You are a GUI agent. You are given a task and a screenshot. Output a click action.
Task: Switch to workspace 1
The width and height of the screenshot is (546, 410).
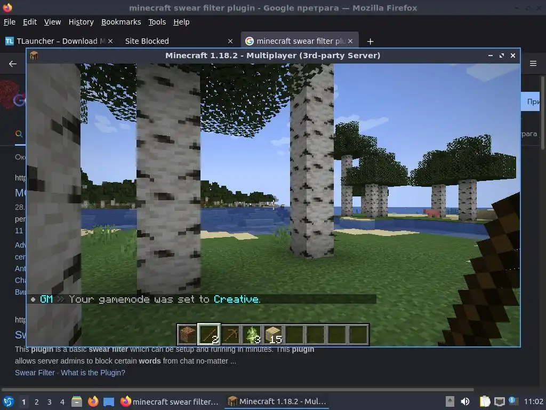[x=23, y=402]
